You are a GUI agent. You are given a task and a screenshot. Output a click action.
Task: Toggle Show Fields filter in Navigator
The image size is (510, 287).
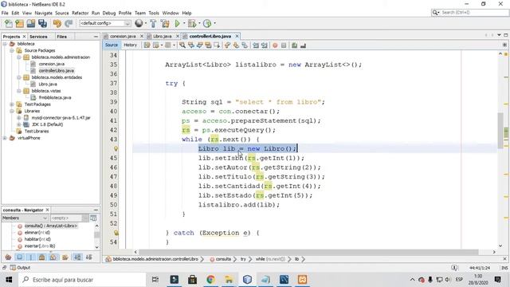[x=19, y=258]
